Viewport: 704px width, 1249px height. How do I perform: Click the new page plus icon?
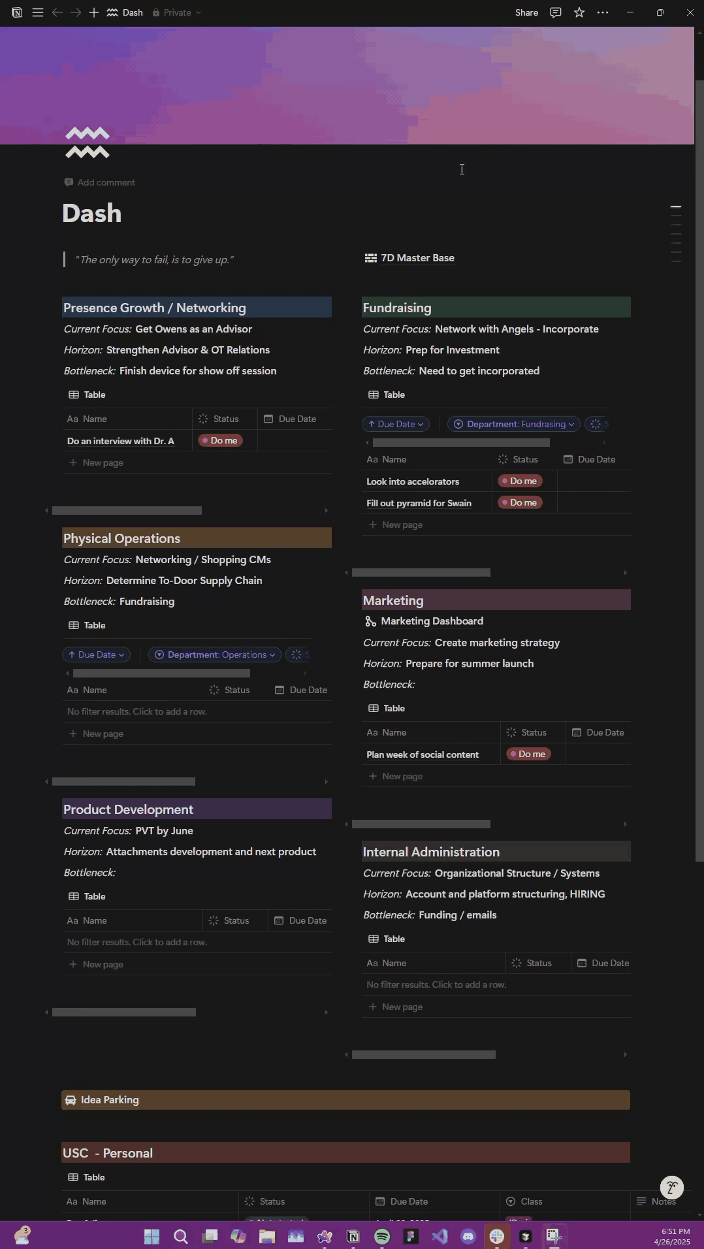coord(94,12)
